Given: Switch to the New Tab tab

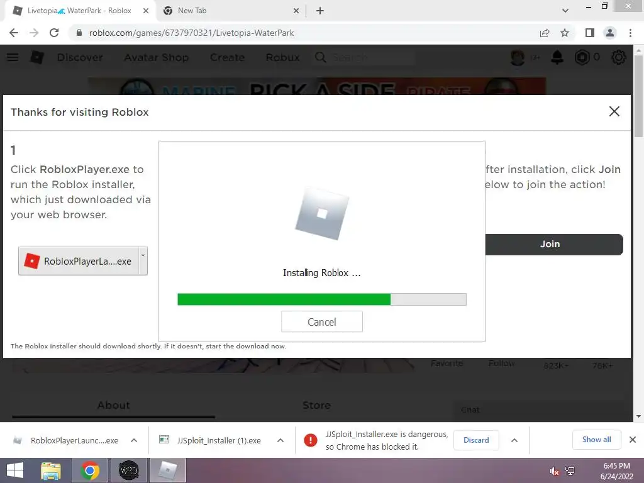Looking at the screenshot, I should 231,11.
